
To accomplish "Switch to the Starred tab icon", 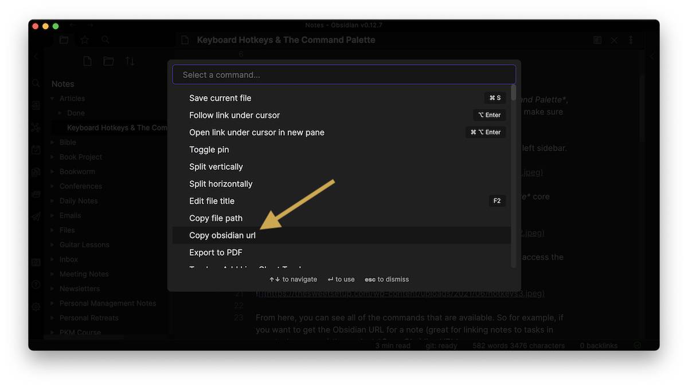I will tap(84, 40).
